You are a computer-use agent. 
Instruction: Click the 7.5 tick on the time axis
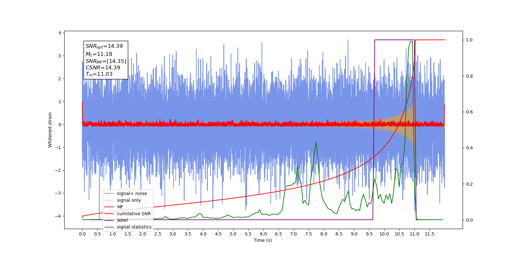(309, 234)
